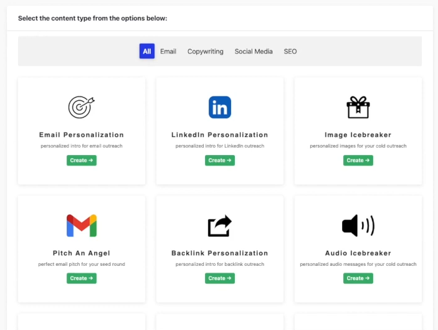Open the Email Personalization title link

(x=82, y=134)
